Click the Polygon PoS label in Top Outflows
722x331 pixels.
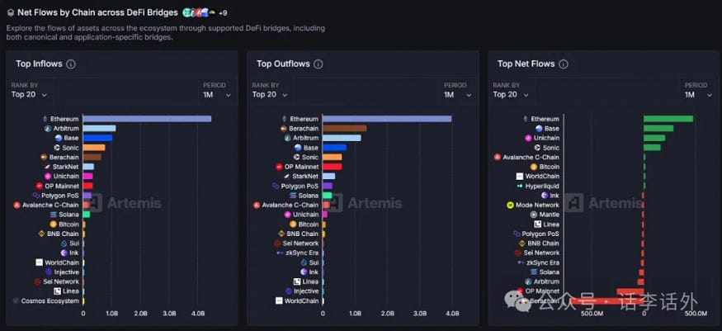point(300,186)
